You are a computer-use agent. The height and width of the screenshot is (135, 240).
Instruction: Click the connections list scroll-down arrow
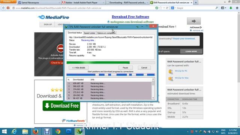point(153,98)
